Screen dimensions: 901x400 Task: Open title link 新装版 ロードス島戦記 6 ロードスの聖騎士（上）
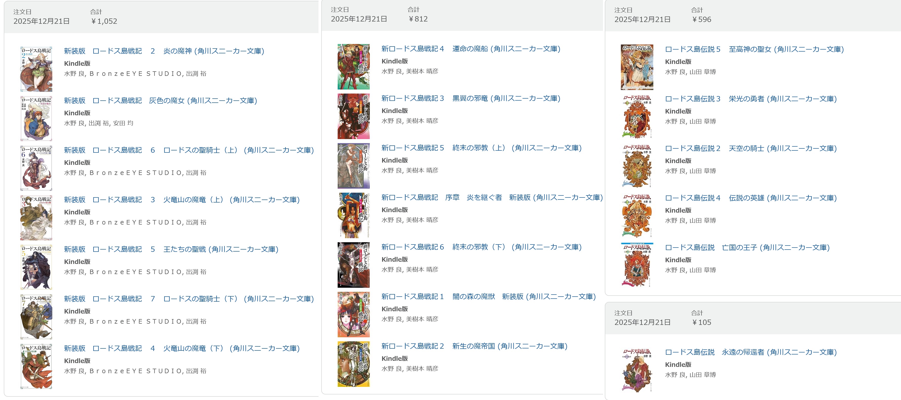[189, 150]
